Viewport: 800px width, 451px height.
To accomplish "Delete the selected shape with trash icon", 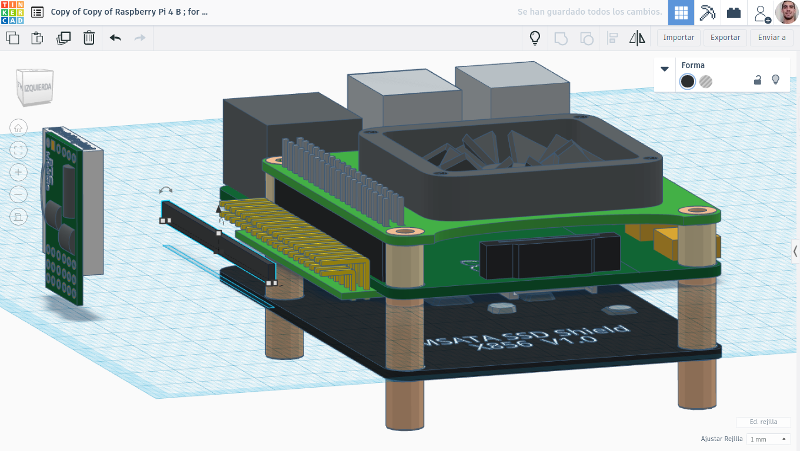I will (x=89, y=38).
